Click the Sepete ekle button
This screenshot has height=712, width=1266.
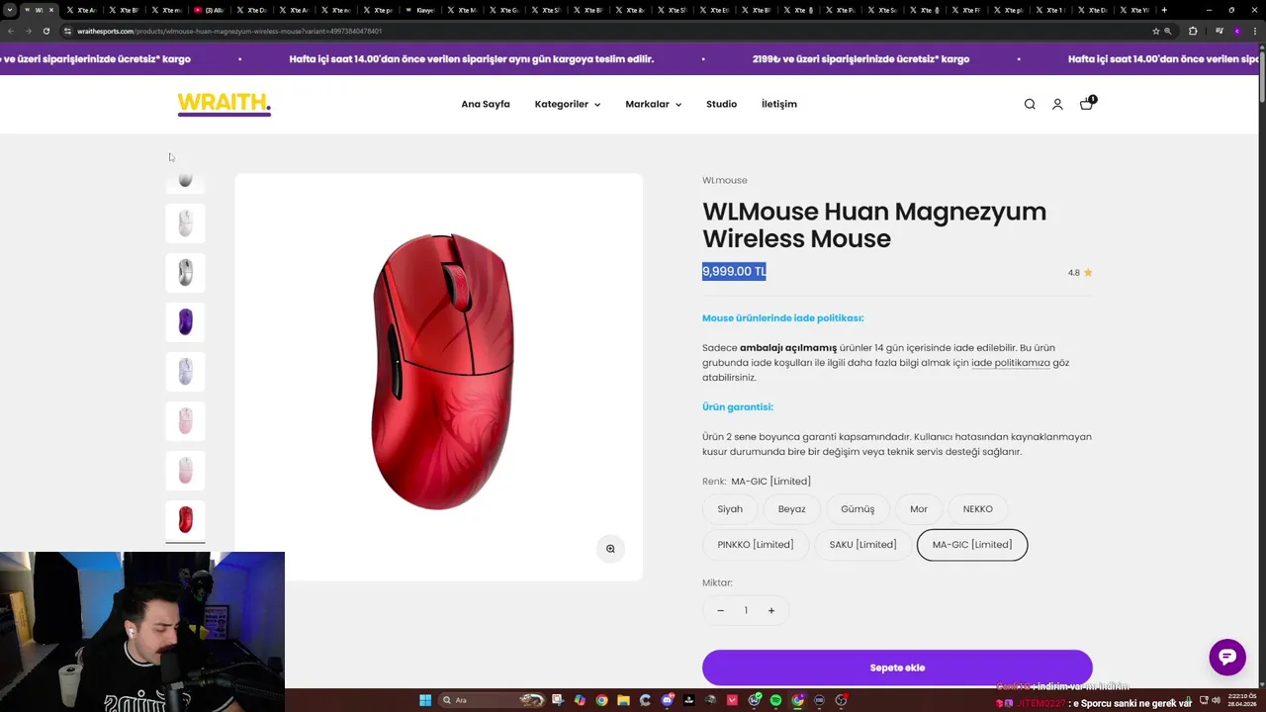click(x=897, y=667)
